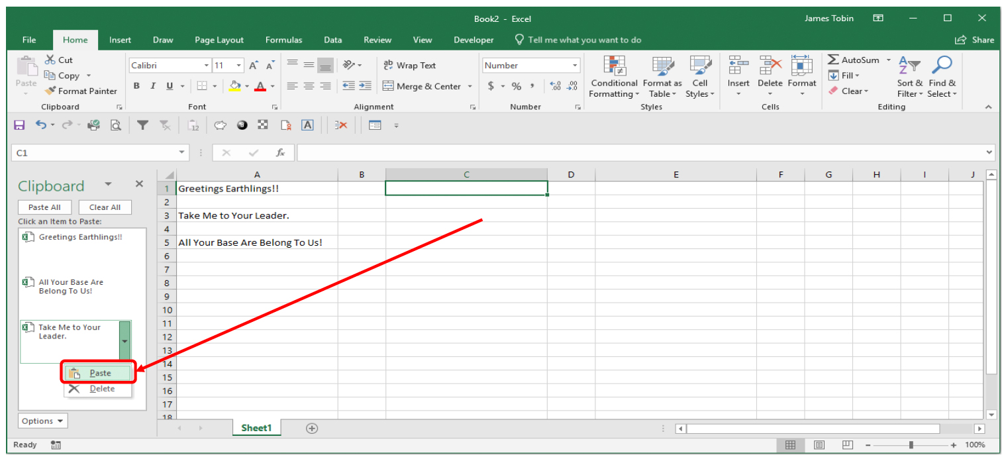Click the Clear All button
1008x463 pixels.
tap(105, 207)
